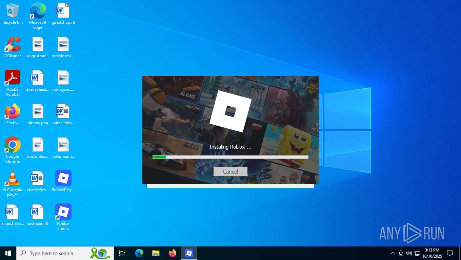461x260 pixels.
Task: Select eastmain.rtf desktop file
Action: (x=38, y=215)
